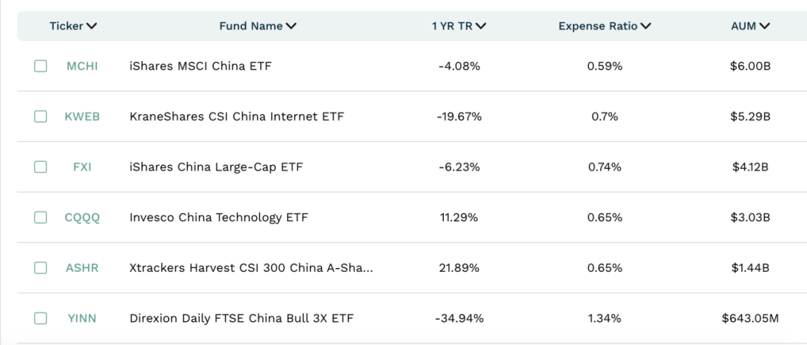
Task: Sort by Expense Ratio chevron
Action: (x=646, y=27)
